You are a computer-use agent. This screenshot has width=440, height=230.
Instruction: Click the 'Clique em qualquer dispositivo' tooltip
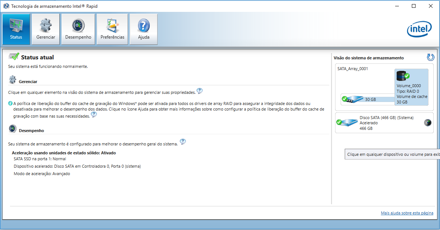coord(392,154)
